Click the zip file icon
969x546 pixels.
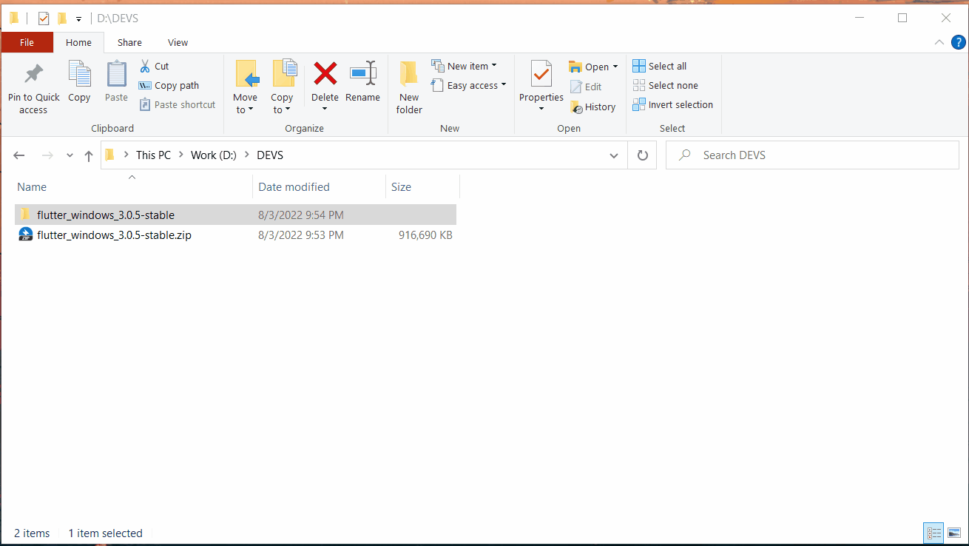(26, 235)
